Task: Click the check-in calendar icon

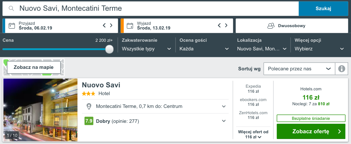Action: [12, 26]
